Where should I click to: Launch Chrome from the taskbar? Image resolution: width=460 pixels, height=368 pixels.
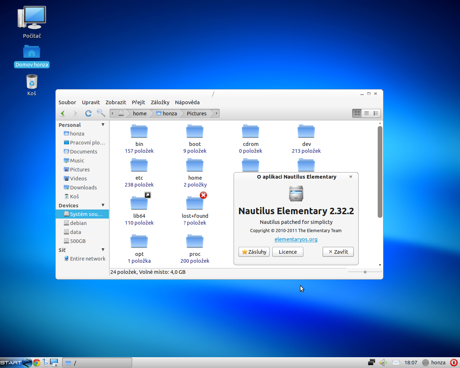click(37, 363)
